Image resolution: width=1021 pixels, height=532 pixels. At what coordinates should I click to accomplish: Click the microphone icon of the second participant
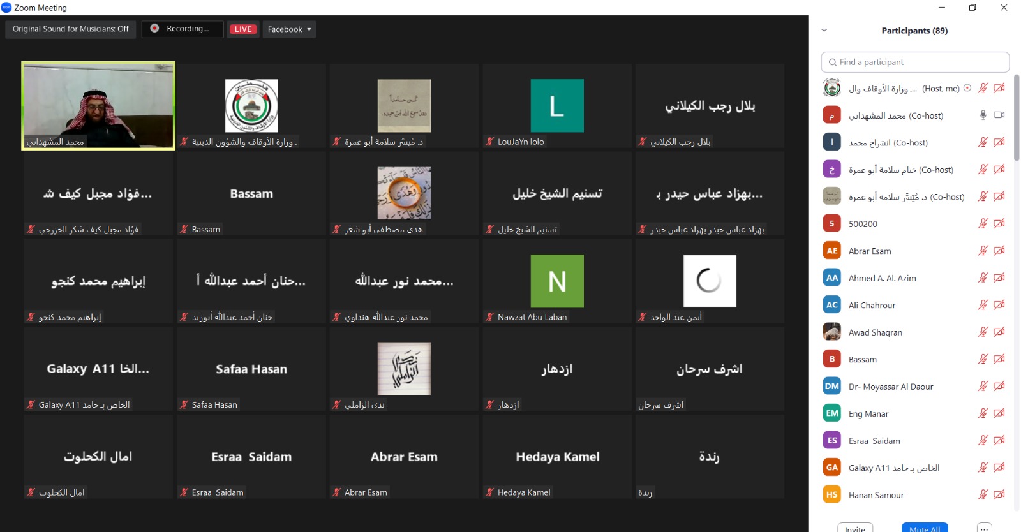point(983,115)
